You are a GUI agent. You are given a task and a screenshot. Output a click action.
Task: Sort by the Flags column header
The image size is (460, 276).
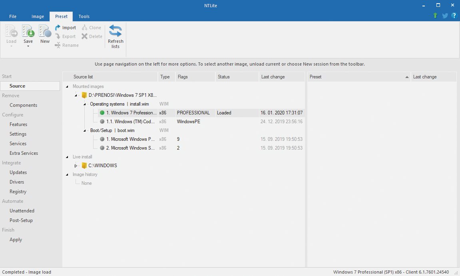195,77
